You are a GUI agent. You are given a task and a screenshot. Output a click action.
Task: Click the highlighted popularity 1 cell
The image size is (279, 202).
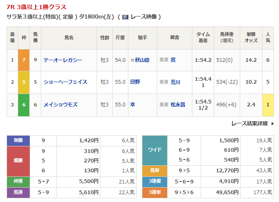(x=268, y=105)
